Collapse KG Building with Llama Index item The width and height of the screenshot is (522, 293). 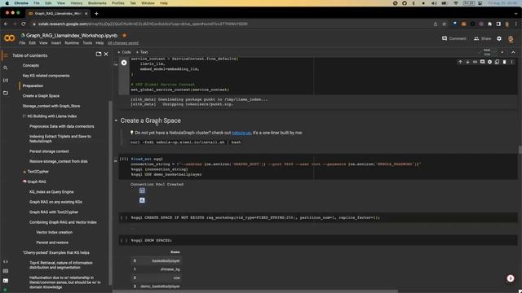point(24,116)
